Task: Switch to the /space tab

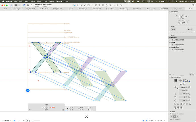Action: coord(71,9)
